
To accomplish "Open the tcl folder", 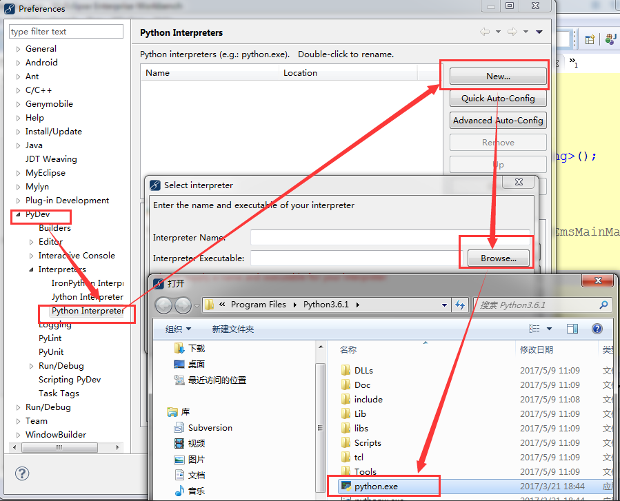I will click(359, 458).
